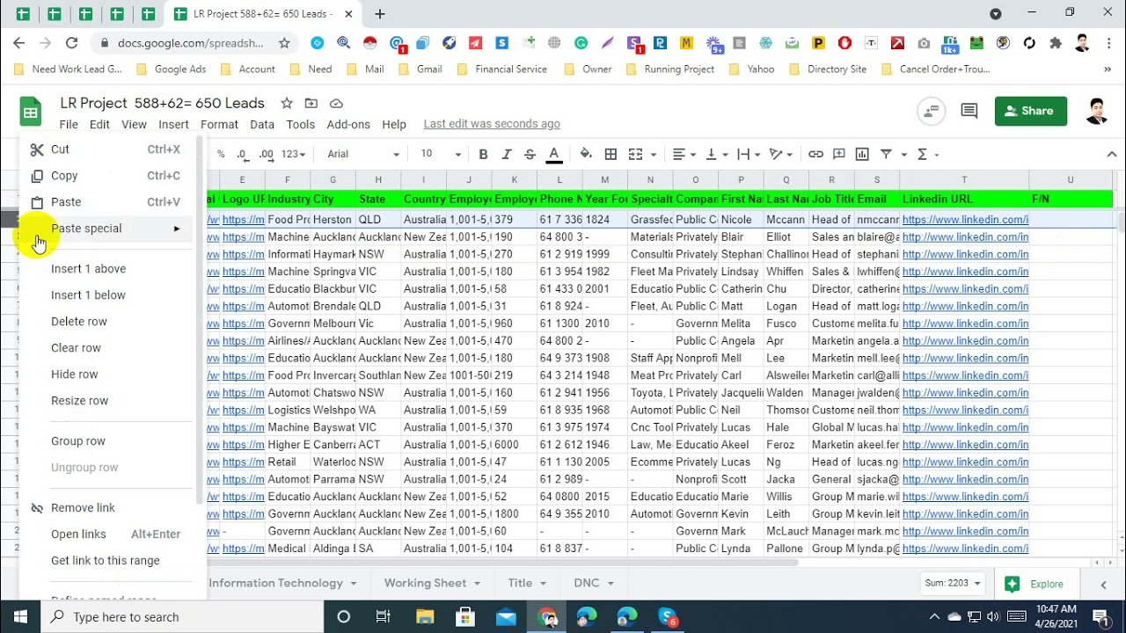Click the Format as percent icon

221,154
